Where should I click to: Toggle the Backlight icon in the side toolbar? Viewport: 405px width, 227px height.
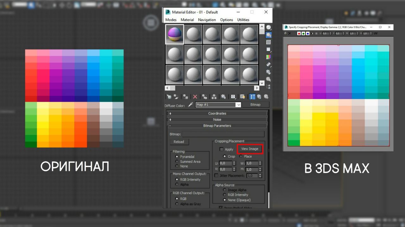(x=269, y=35)
